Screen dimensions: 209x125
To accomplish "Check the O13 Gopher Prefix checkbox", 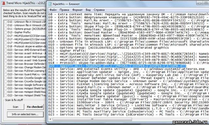I will coord(6,32).
